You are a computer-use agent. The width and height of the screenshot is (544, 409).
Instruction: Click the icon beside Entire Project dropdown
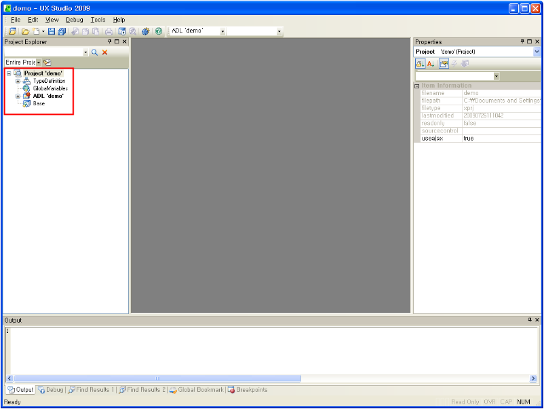coord(47,63)
